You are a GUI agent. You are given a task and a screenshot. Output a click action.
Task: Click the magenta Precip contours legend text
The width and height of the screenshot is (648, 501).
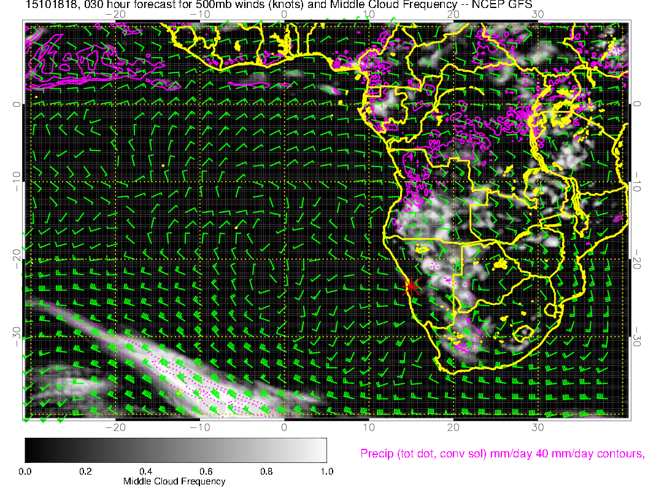[501, 454]
